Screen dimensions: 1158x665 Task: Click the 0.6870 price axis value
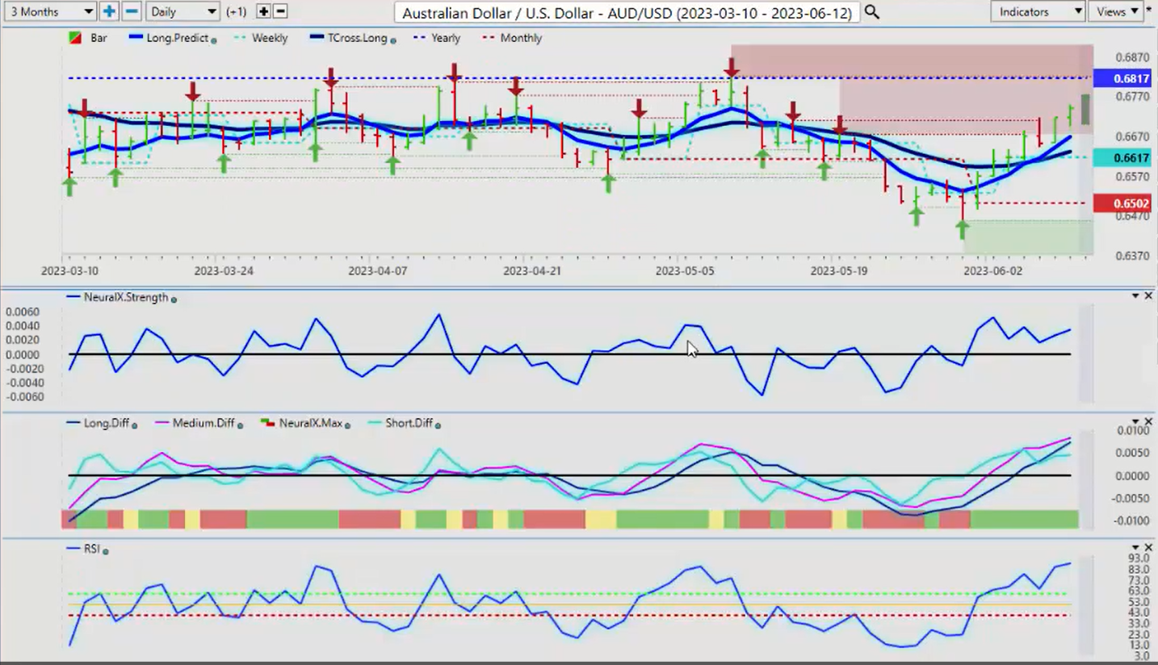(1132, 58)
